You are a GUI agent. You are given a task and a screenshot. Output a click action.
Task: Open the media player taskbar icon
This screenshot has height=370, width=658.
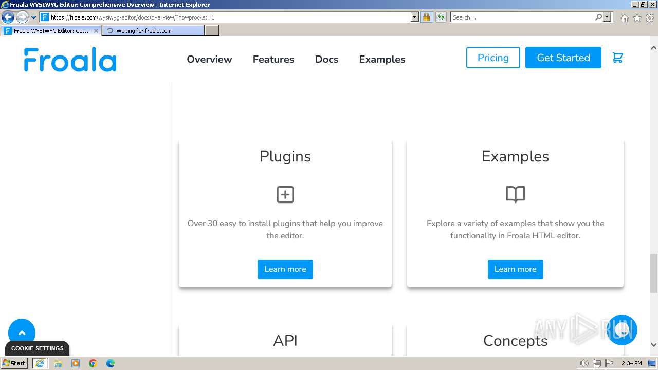tap(76, 363)
